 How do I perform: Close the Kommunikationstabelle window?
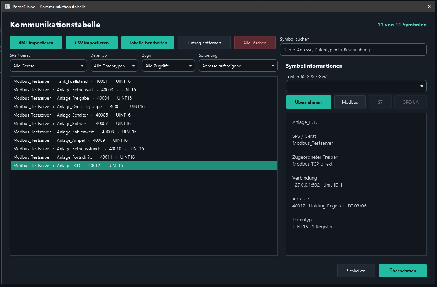(429, 7)
